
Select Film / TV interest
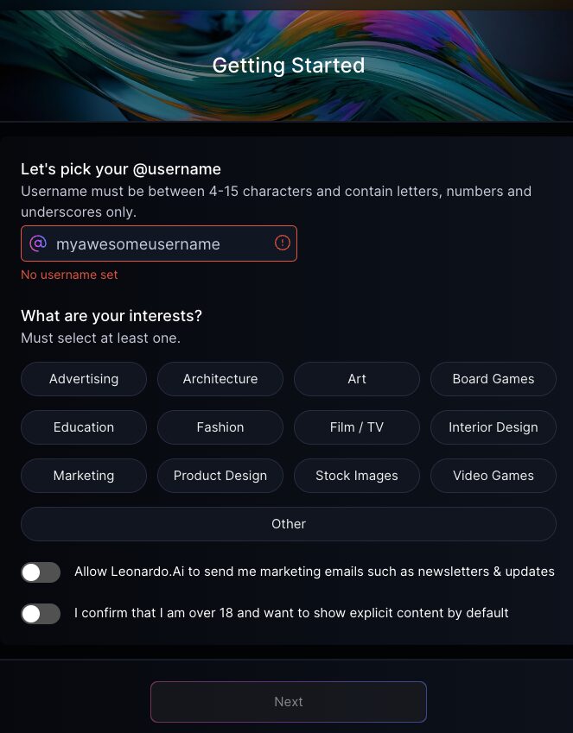coord(357,427)
